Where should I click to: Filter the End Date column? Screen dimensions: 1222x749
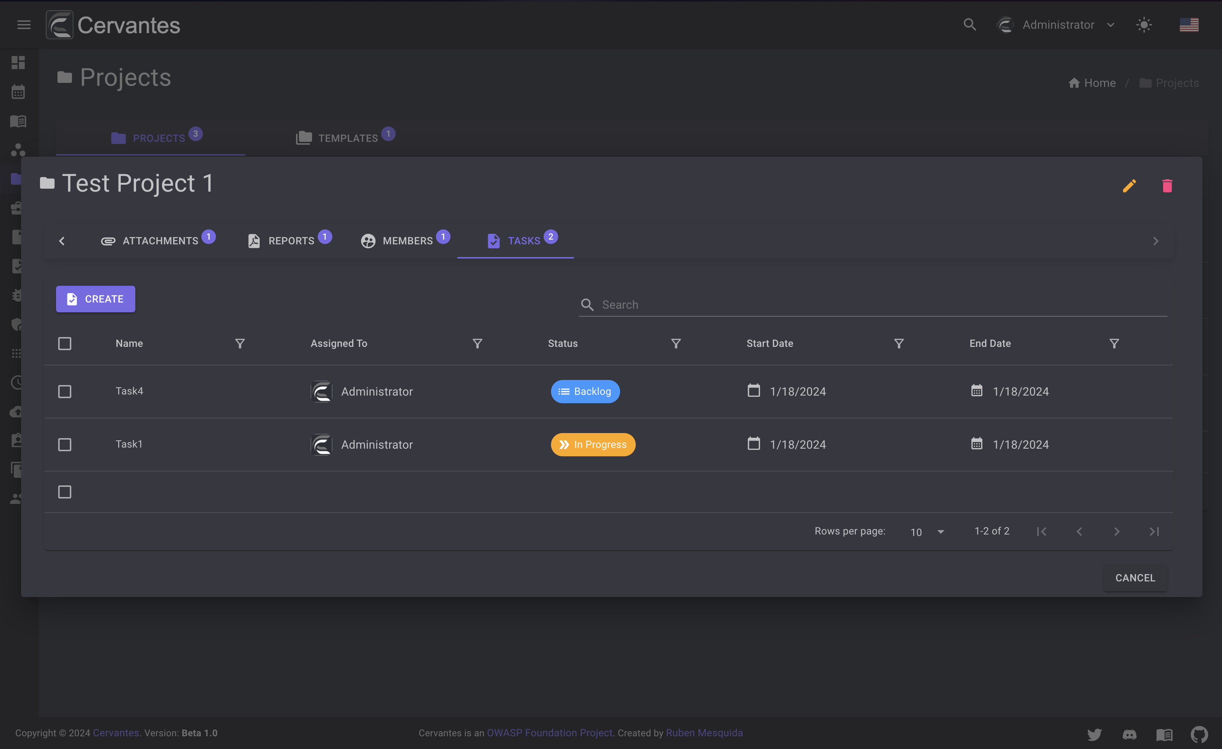coord(1114,344)
